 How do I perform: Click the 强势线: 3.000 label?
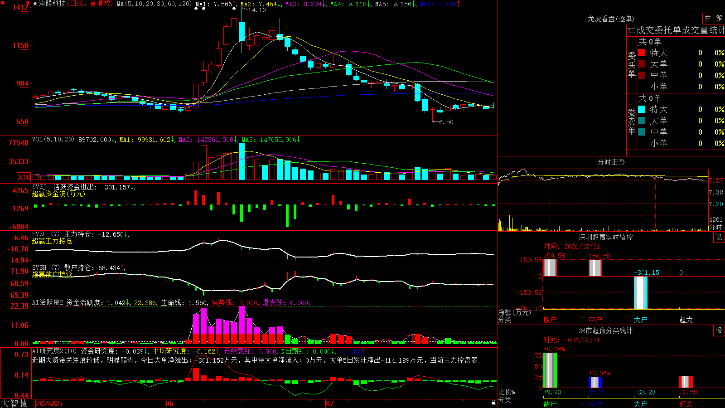(x=235, y=303)
